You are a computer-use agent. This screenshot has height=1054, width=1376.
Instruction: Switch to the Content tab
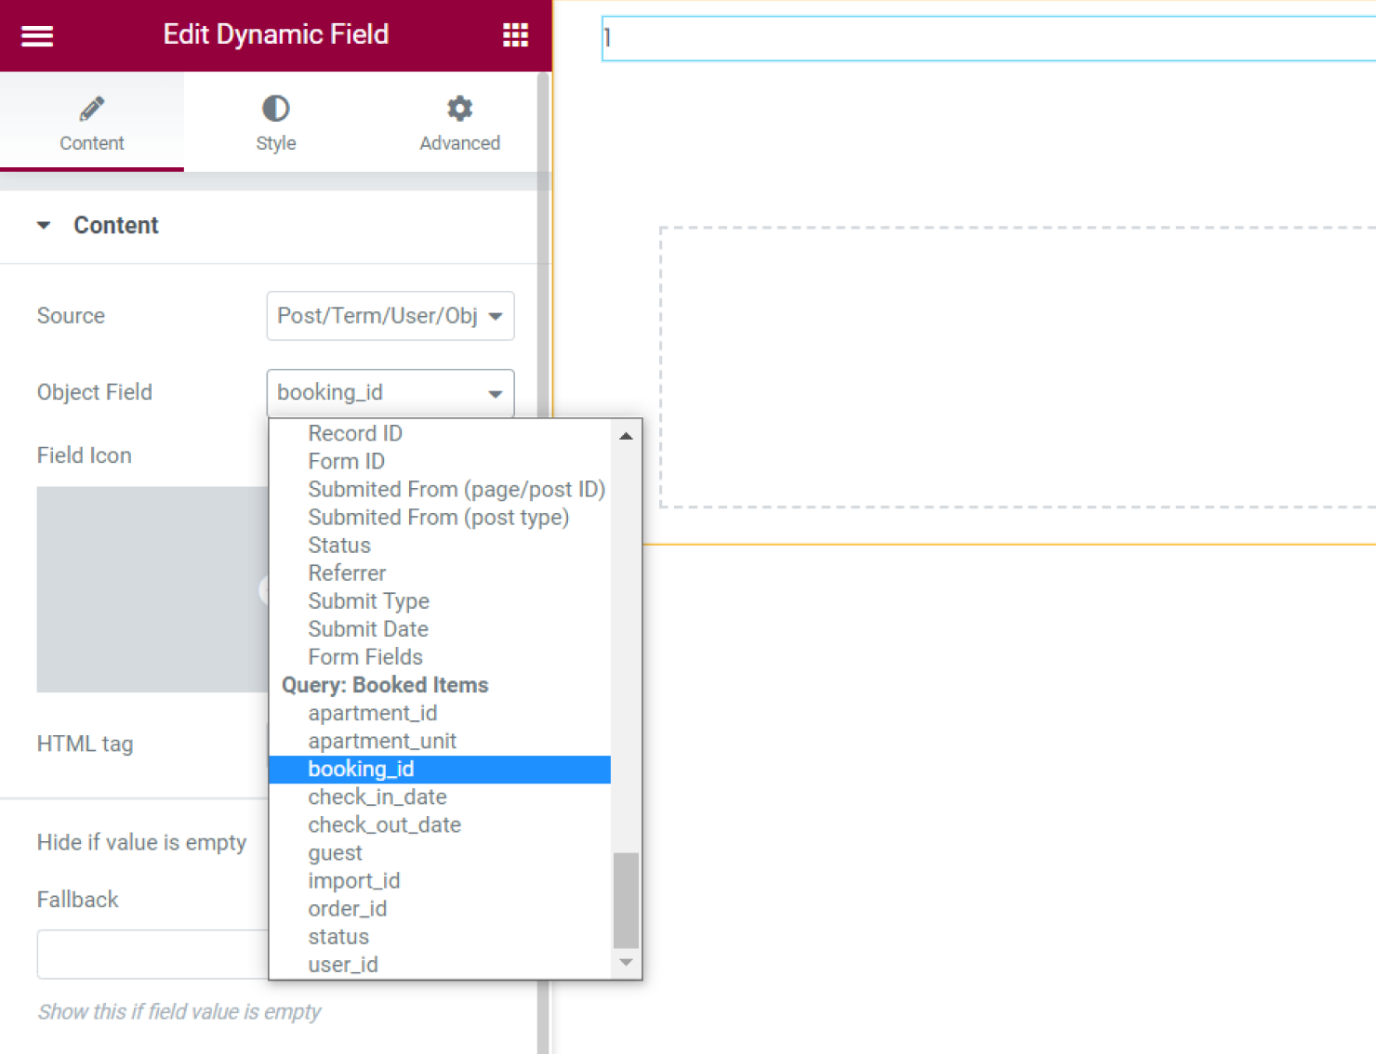click(x=92, y=122)
